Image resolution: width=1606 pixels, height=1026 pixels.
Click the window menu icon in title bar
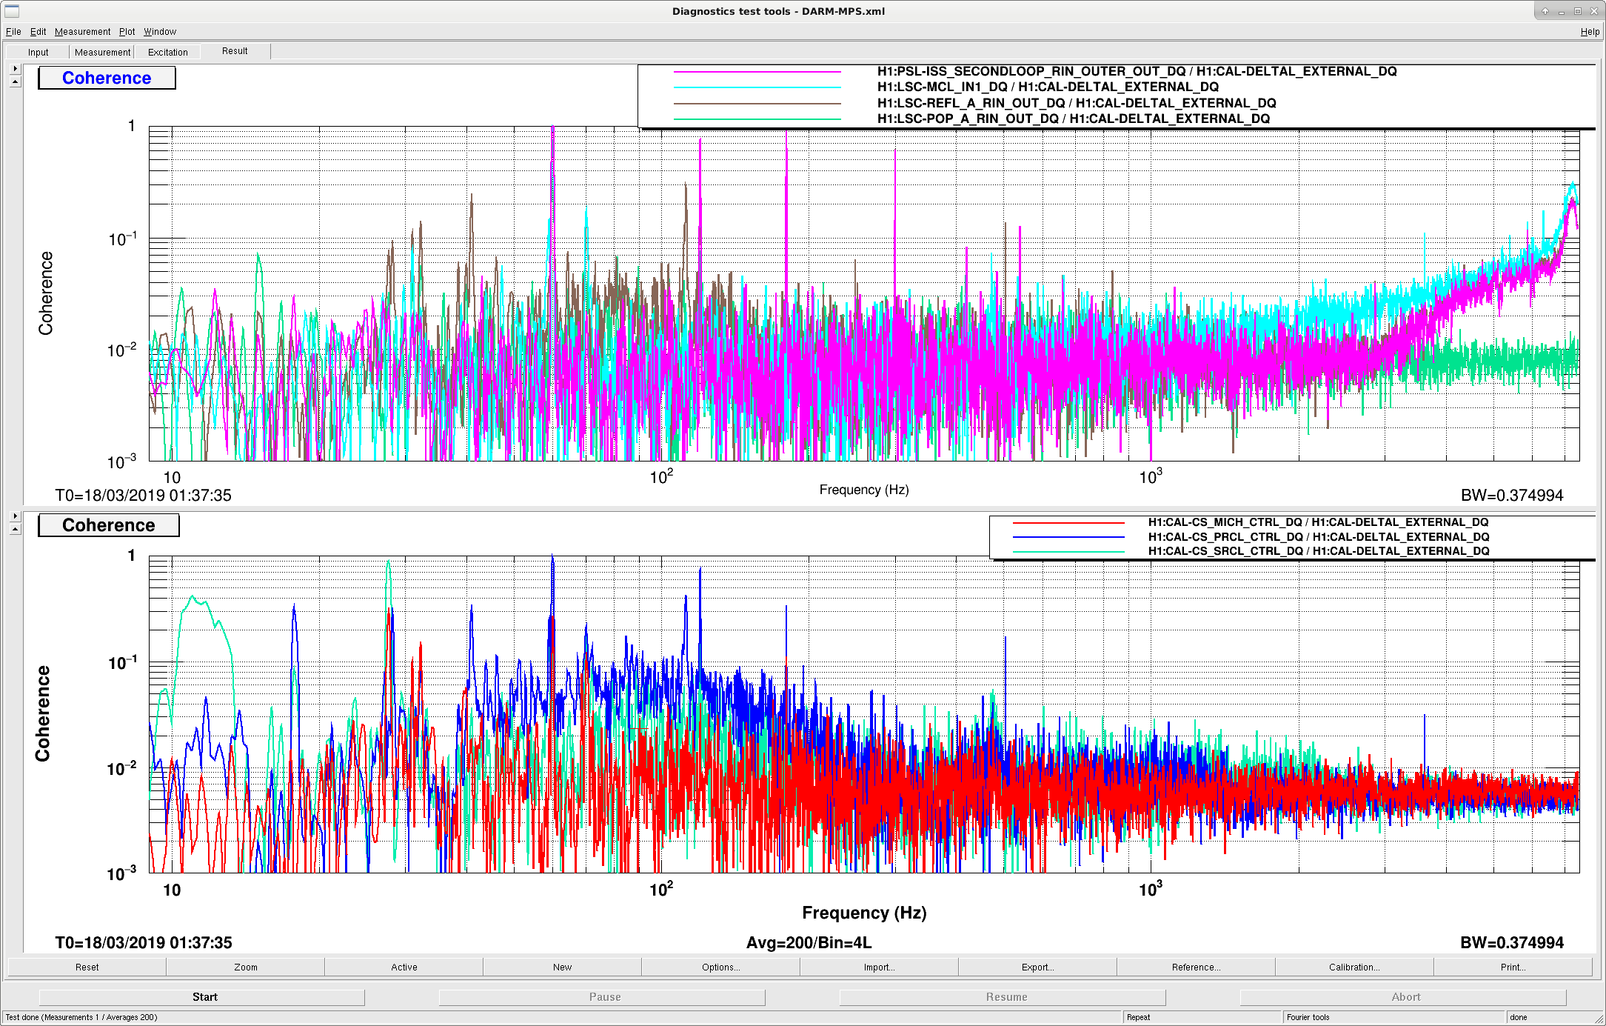point(12,11)
